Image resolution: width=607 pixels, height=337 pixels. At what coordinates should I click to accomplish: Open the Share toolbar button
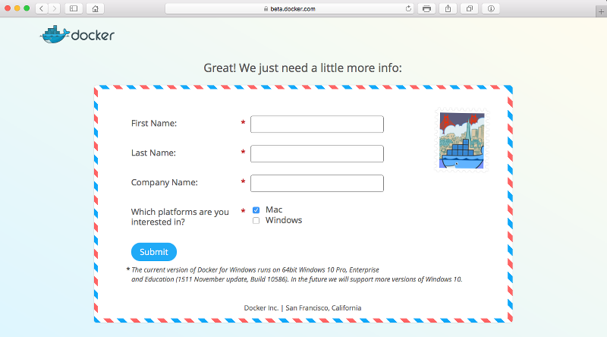(x=448, y=8)
